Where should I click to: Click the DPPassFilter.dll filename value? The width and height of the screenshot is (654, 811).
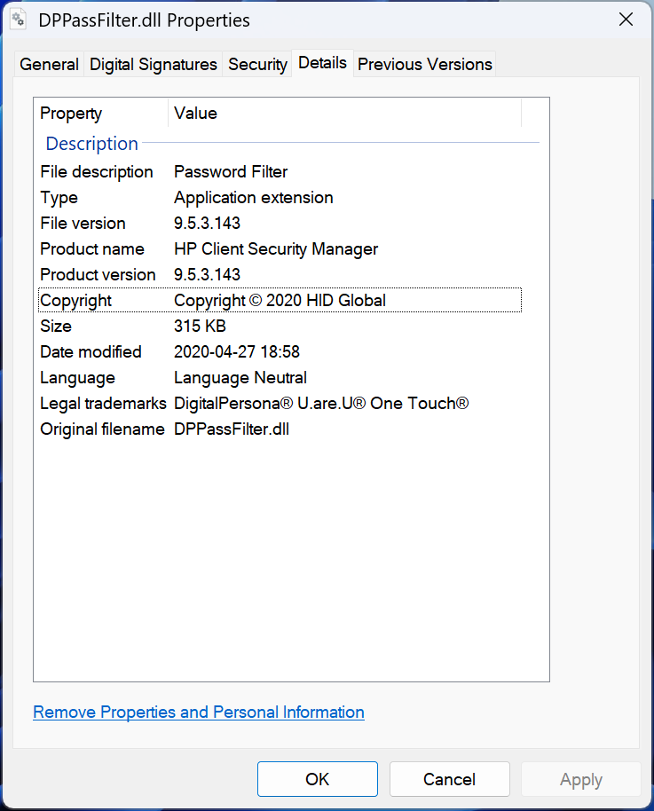[x=232, y=429]
